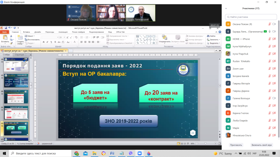
Task: Expand the Макет layout dropdown
Action: click(30, 36)
